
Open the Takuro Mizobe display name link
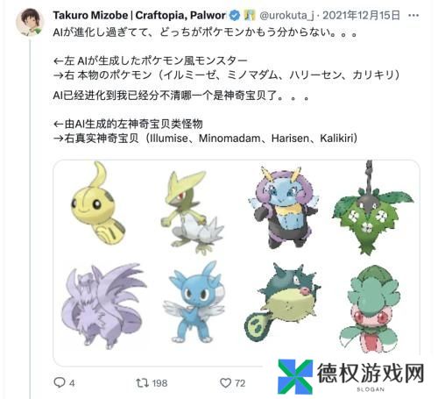pyautogui.click(x=139, y=15)
